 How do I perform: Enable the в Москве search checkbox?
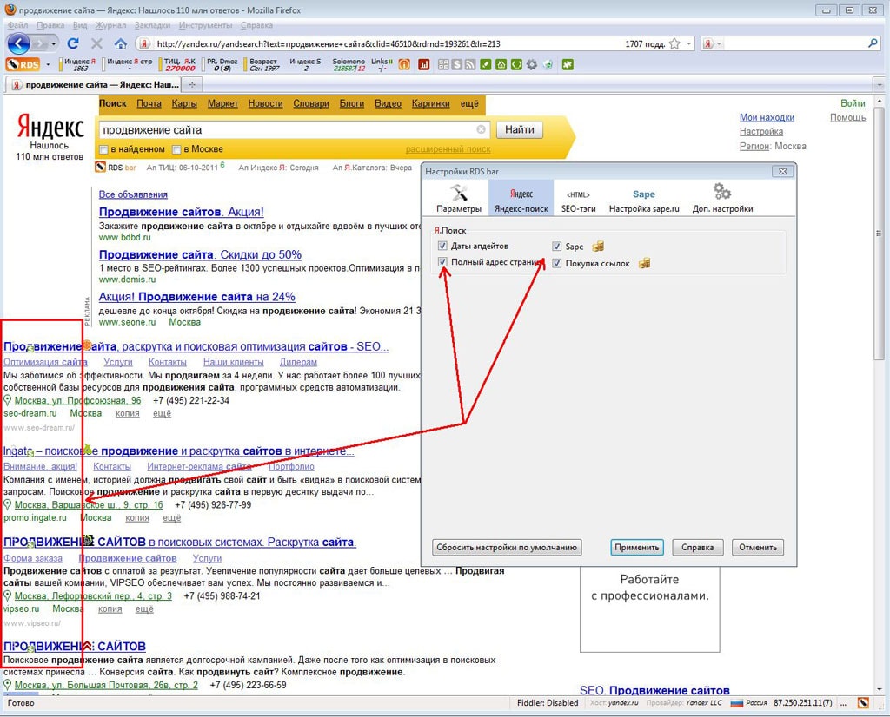pos(177,149)
